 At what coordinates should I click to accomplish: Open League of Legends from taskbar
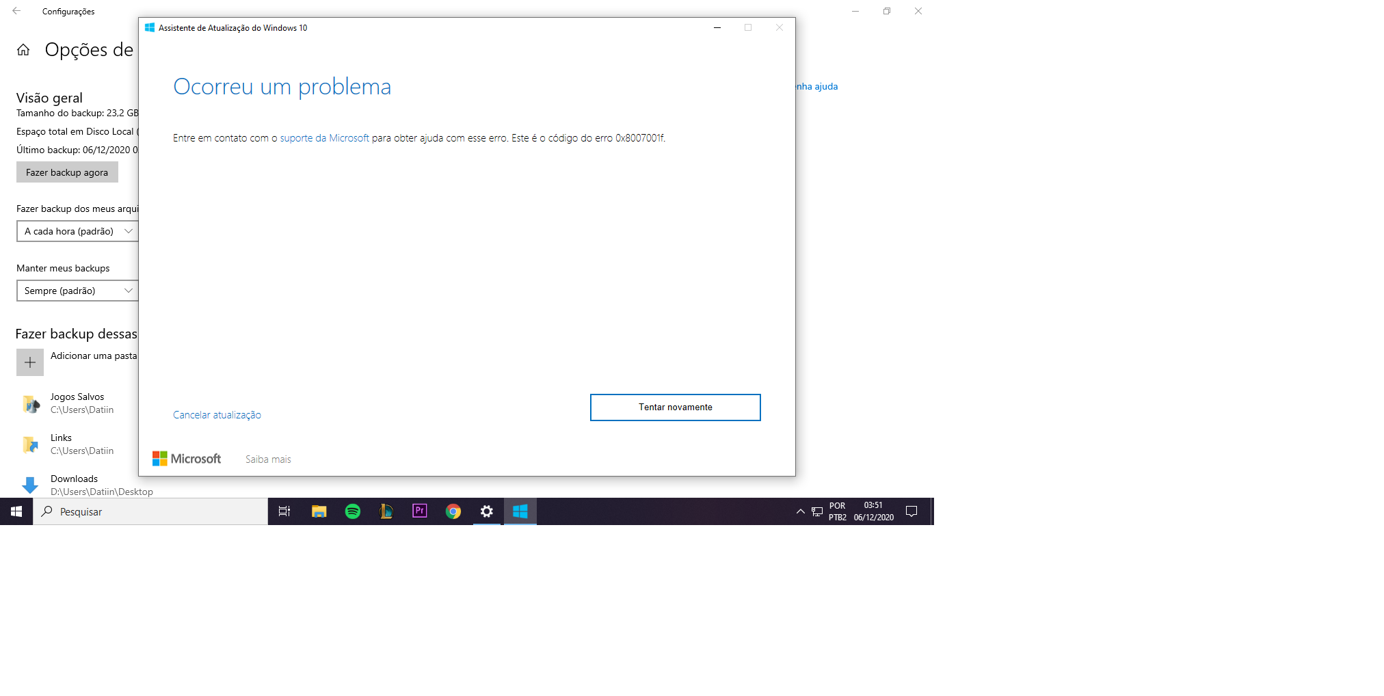coord(386,511)
